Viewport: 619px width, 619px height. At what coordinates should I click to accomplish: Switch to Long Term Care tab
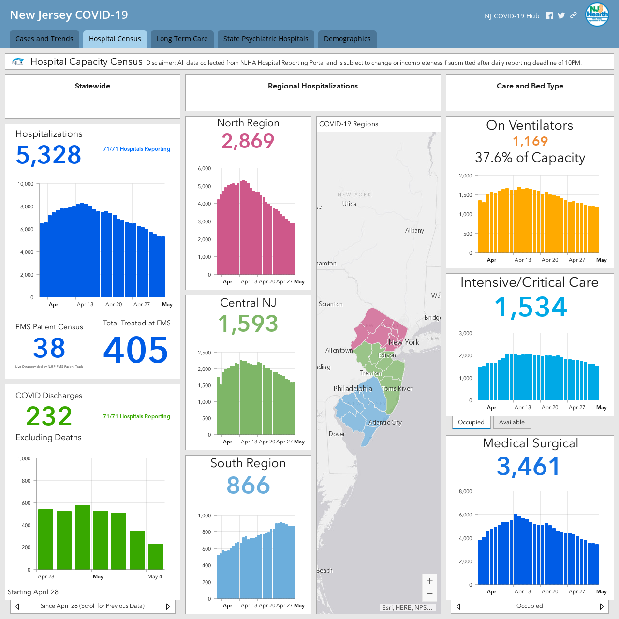click(x=182, y=39)
